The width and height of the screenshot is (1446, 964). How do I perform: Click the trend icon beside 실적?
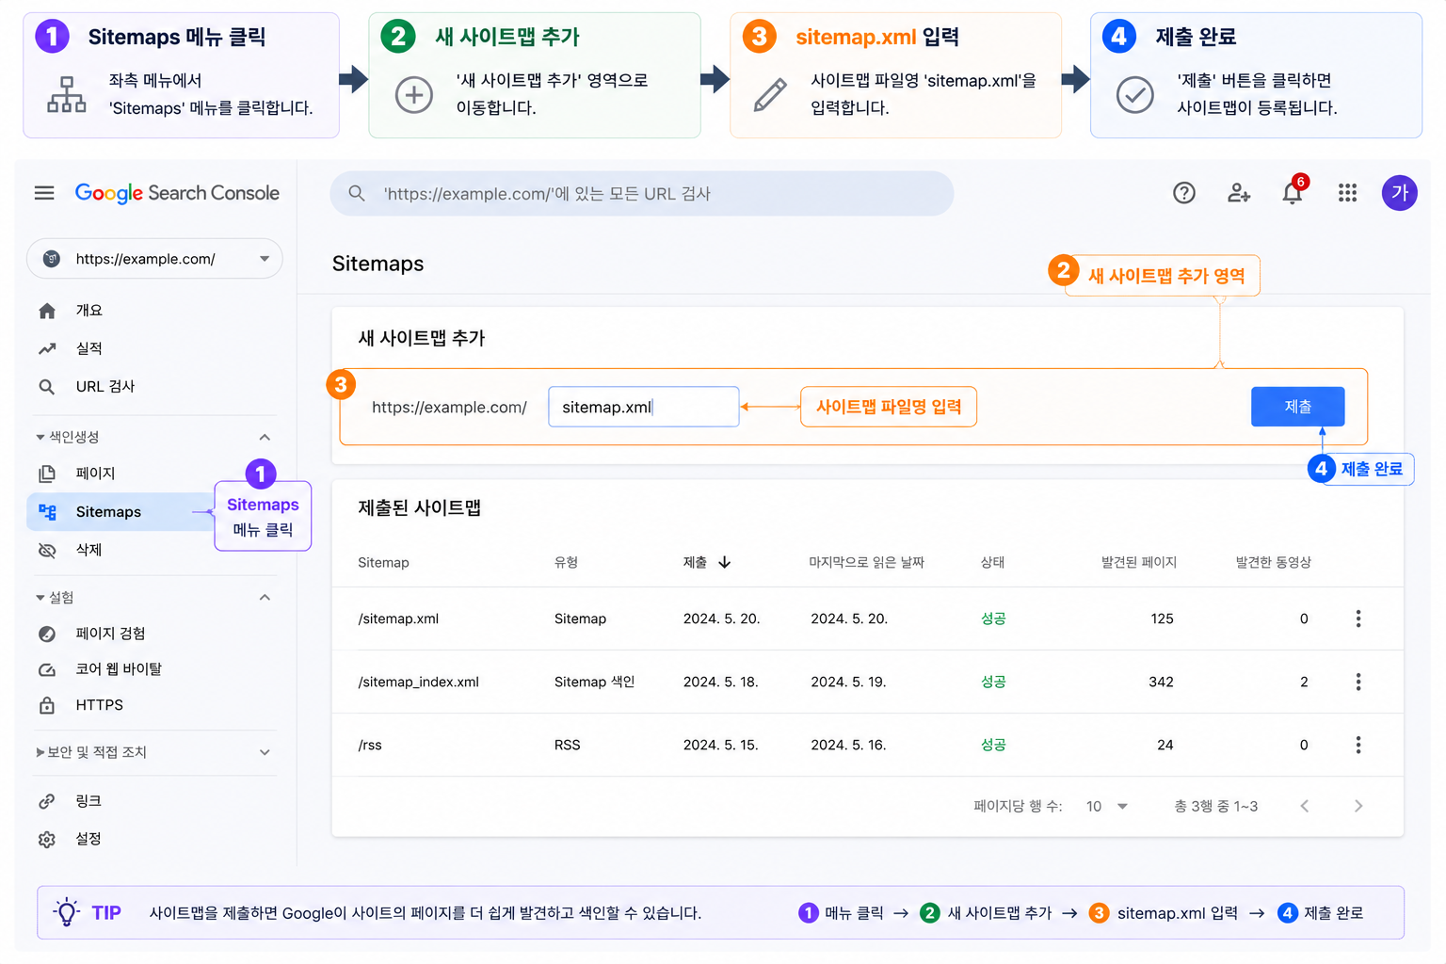tap(47, 349)
